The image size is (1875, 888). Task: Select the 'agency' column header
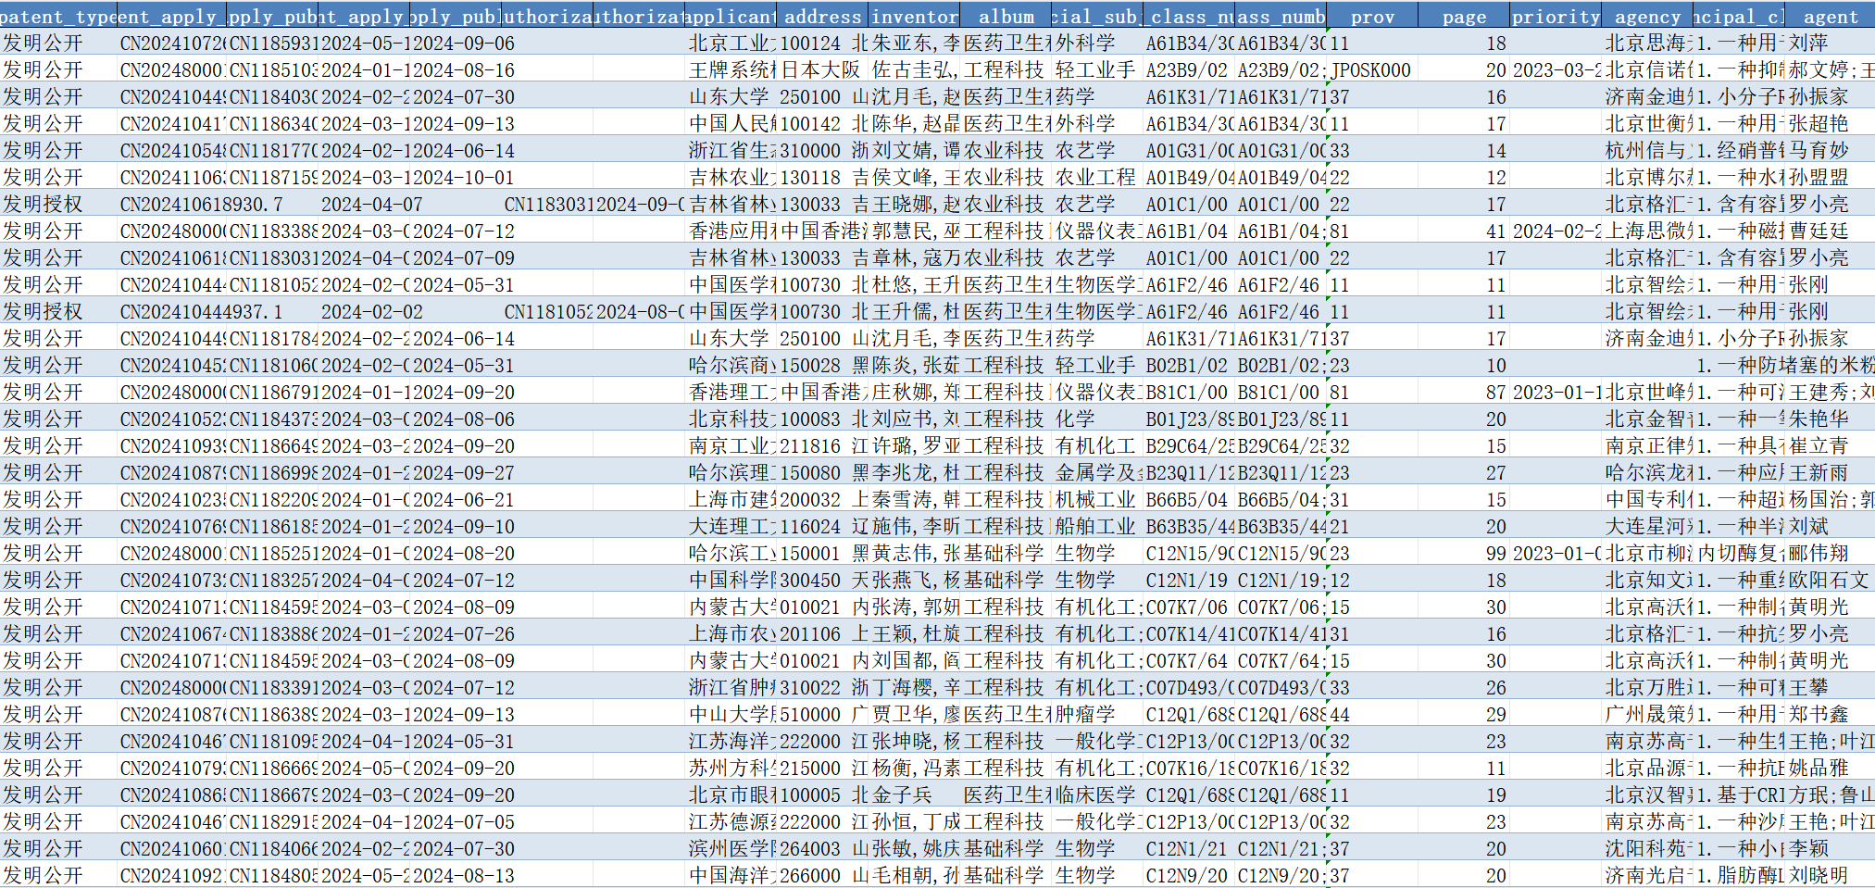1646,17
